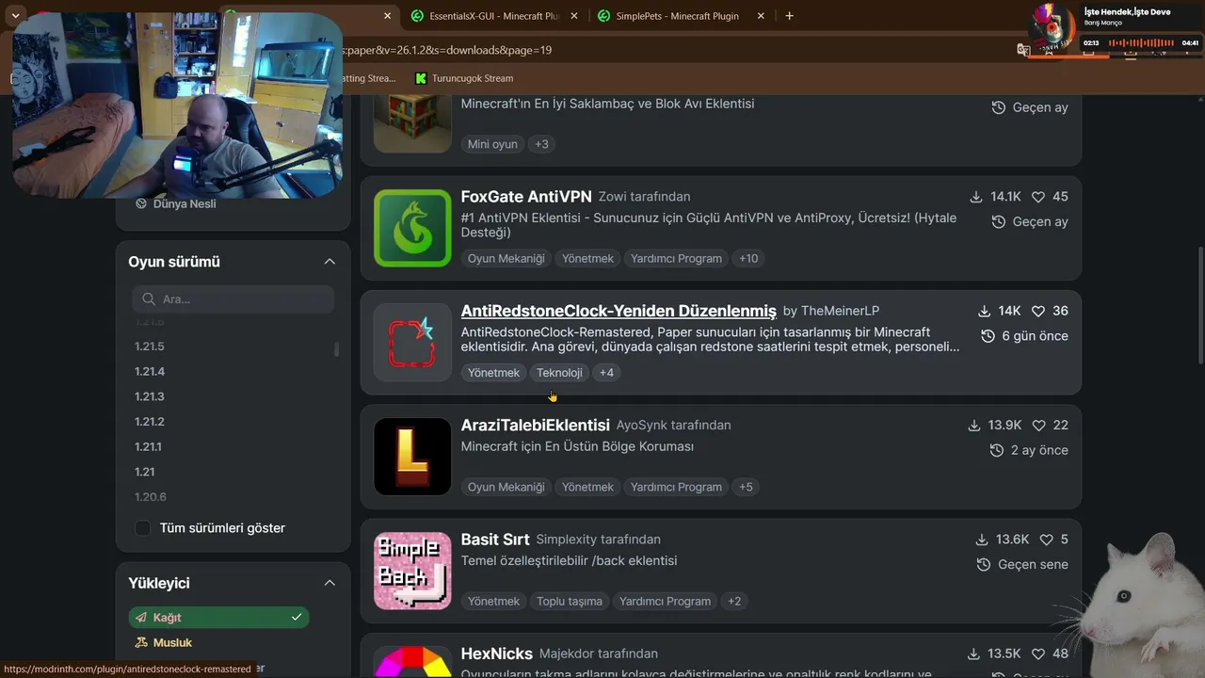Click the Dünya Nesli category icon

[x=141, y=203]
